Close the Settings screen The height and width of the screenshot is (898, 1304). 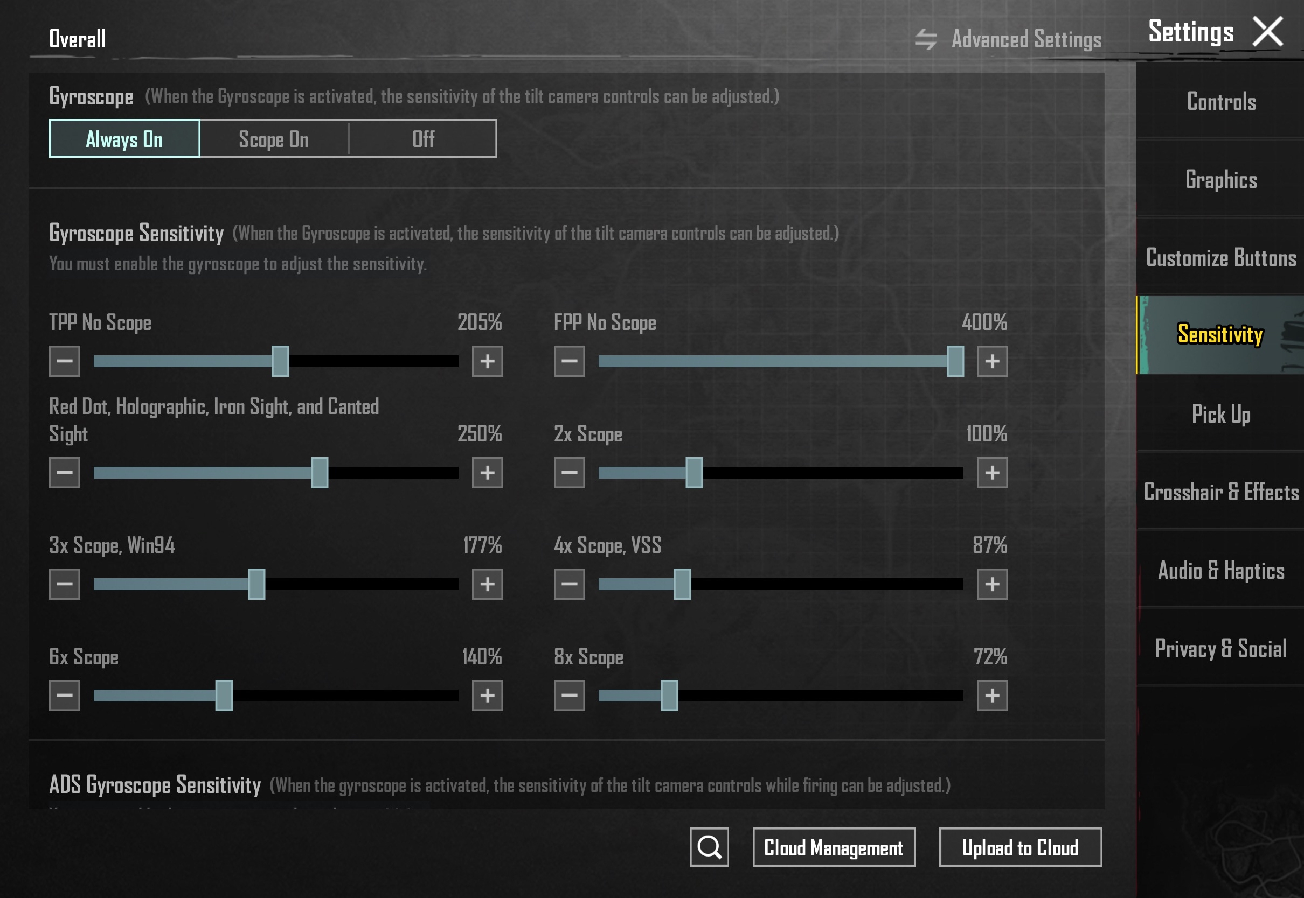point(1267,32)
